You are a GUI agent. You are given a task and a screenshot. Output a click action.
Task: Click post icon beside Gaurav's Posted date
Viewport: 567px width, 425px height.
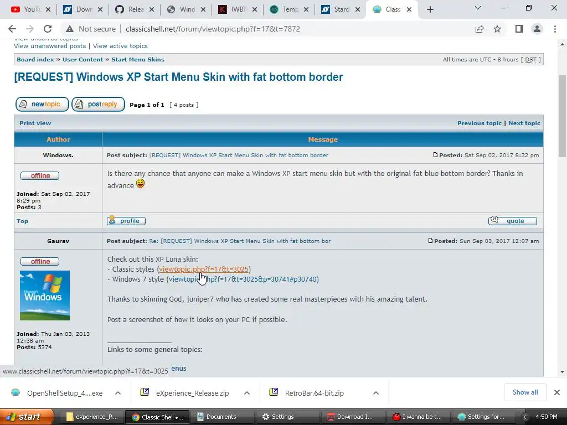click(430, 241)
